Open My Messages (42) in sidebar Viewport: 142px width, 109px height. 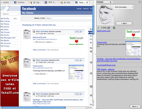pos(8,38)
